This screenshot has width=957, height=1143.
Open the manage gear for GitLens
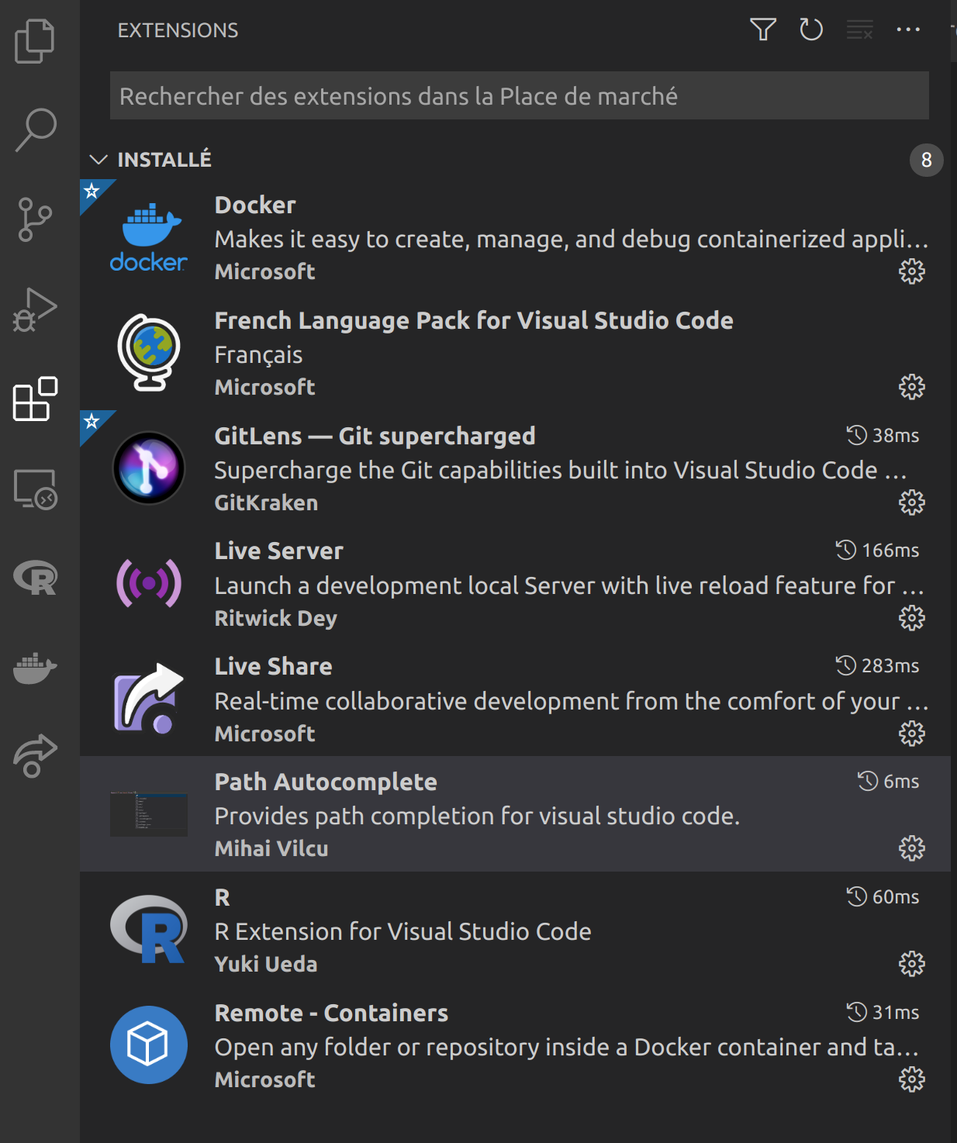(x=912, y=502)
